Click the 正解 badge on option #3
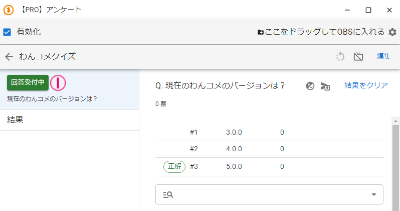The image size is (400, 211). tap(174, 166)
